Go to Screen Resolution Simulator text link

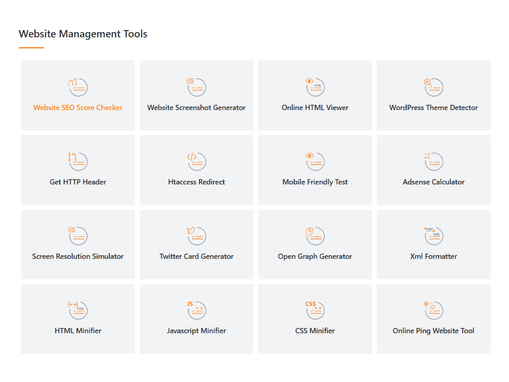[x=78, y=256]
